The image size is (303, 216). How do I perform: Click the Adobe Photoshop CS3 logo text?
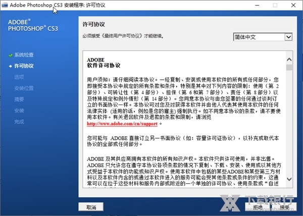pos(33,25)
